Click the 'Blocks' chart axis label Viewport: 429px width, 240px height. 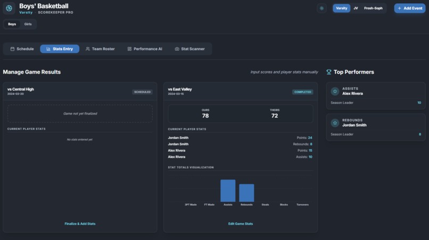tap(284, 205)
